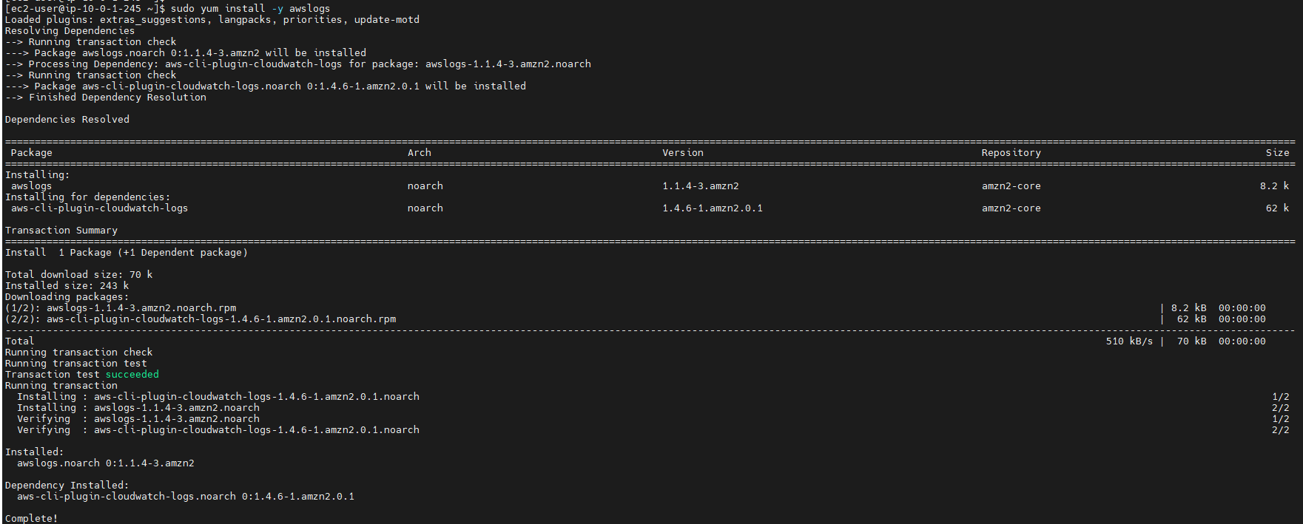
Task: Select the 'Loaded plugins' output line
Action: click(x=212, y=20)
